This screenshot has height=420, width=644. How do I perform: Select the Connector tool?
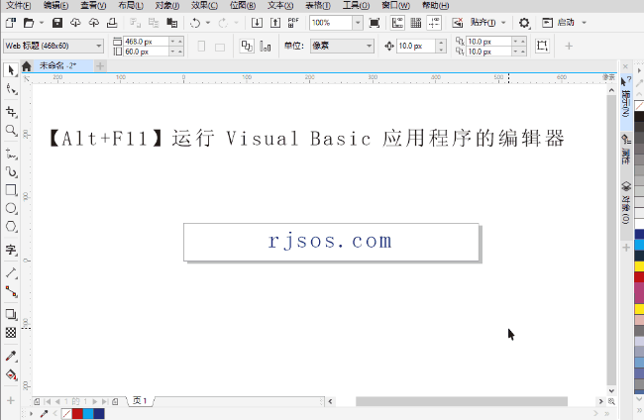11,291
